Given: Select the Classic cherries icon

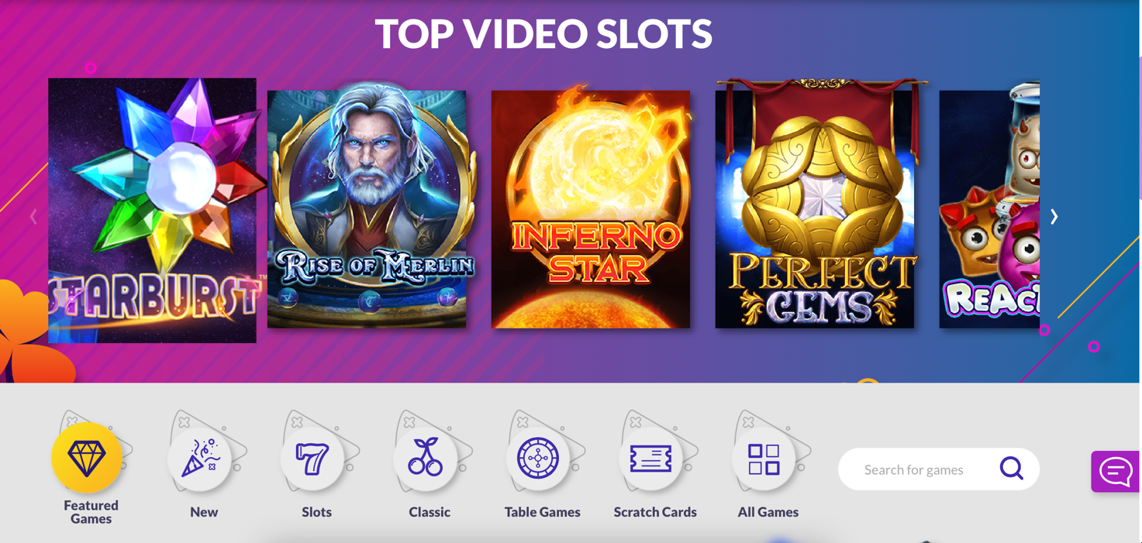Looking at the screenshot, I should (x=426, y=458).
